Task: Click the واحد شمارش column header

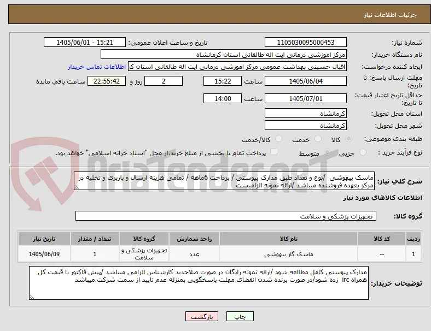Action: 194,239
